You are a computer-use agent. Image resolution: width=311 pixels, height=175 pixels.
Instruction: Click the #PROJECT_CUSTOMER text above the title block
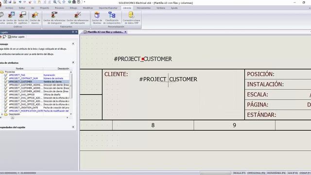pyautogui.click(x=143, y=59)
